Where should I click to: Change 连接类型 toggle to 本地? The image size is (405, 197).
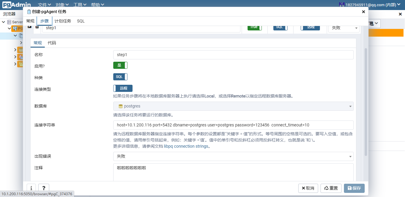(x=122, y=88)
